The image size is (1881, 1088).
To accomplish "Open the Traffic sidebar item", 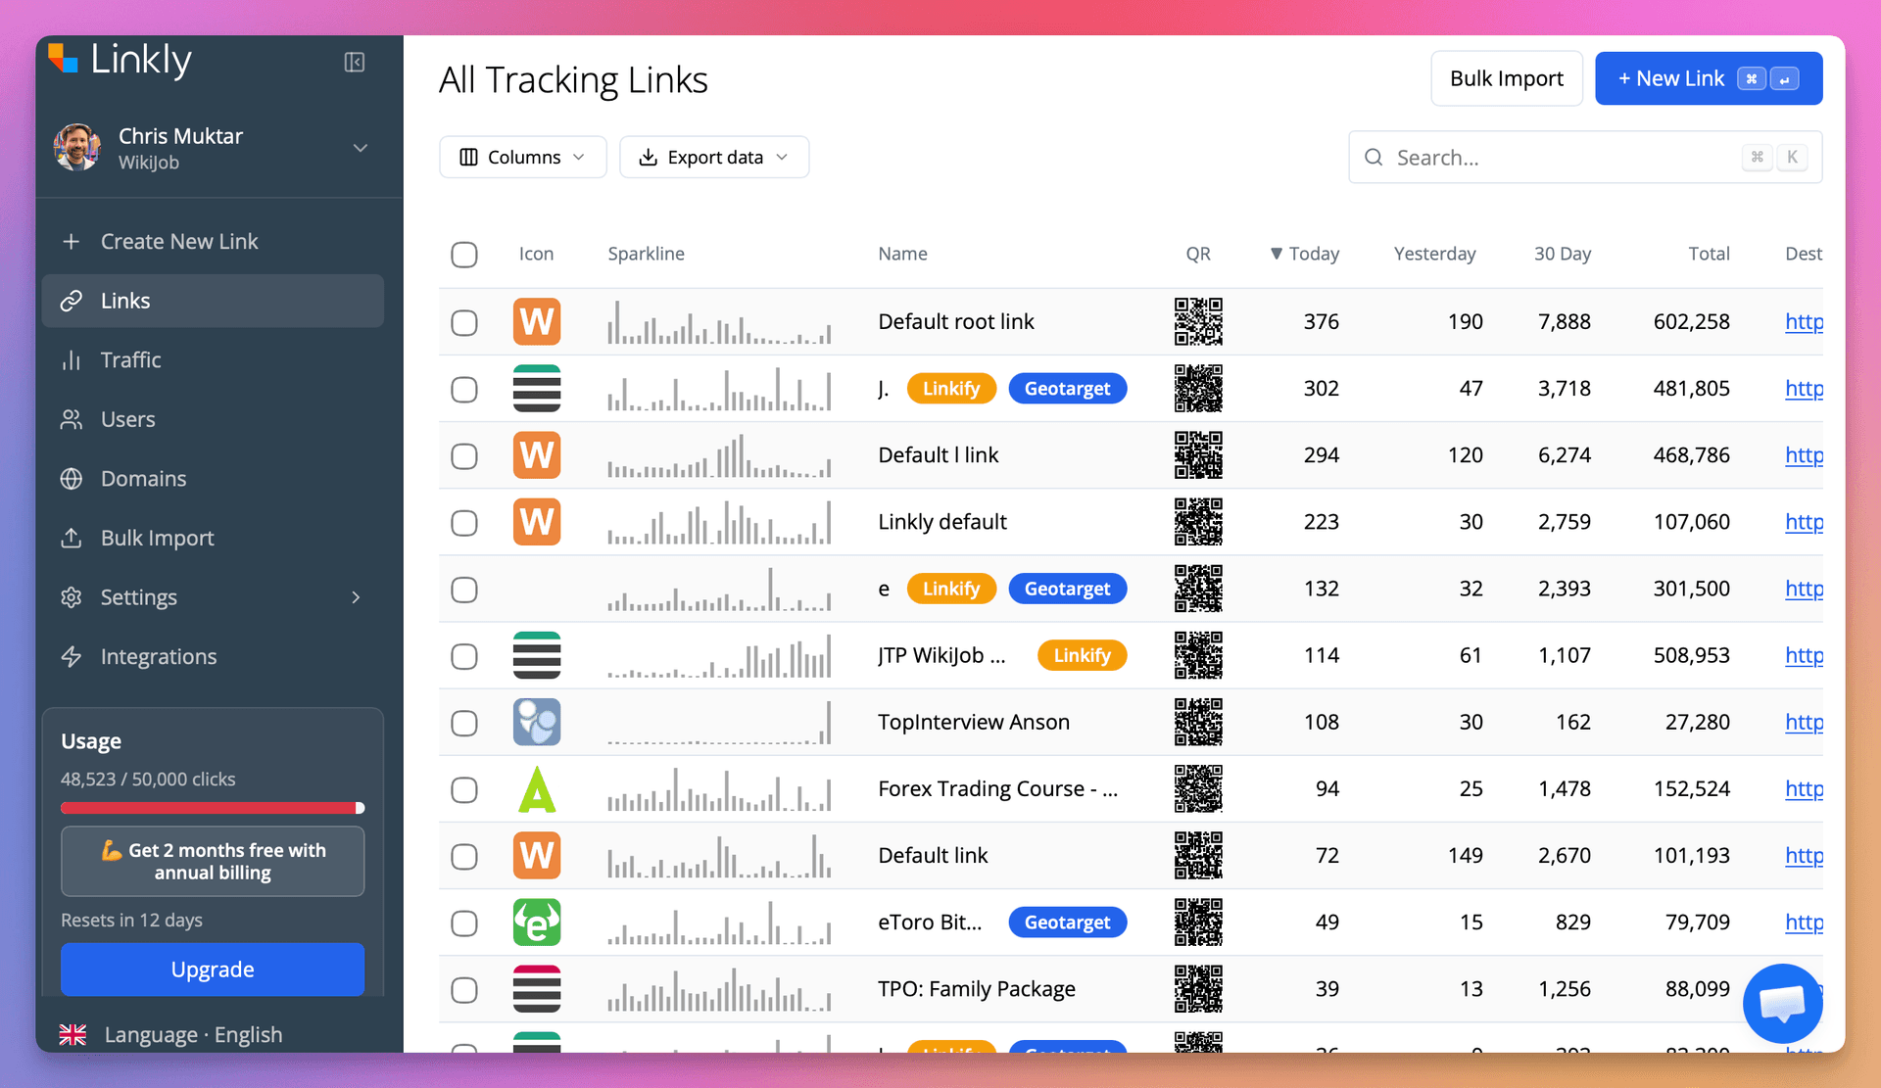I will pyautogui.click(x=213, y=359).
